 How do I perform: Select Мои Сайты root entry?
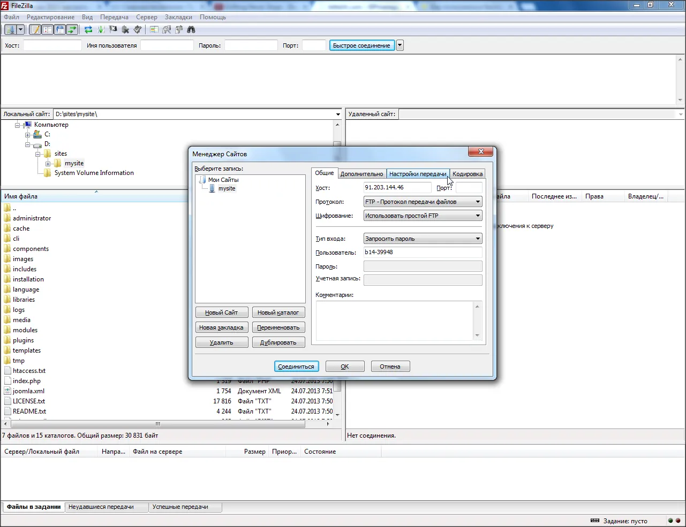click(x=223, y=180)
